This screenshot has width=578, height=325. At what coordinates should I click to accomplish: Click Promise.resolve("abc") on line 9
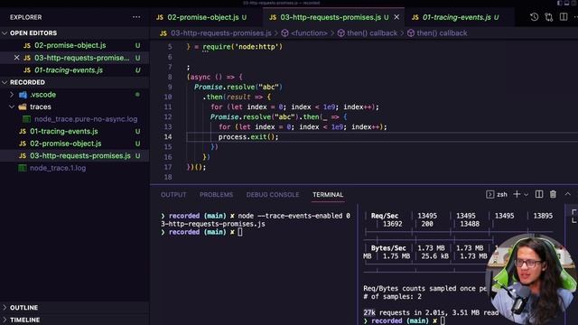238,87
